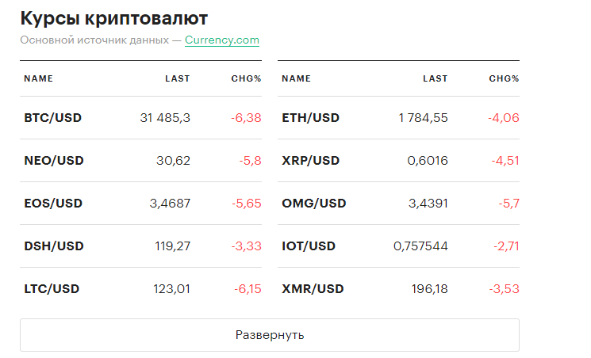The height and width of the screenshot is (358, 591).
Task: Open the Currency.com source link
Action: (221, 40)
